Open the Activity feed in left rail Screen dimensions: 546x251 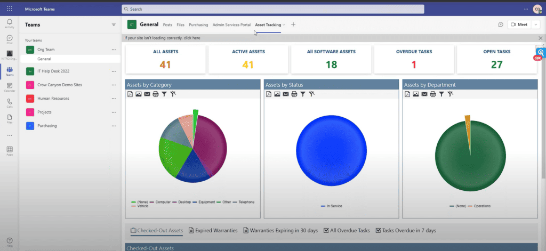pos(10,23)
